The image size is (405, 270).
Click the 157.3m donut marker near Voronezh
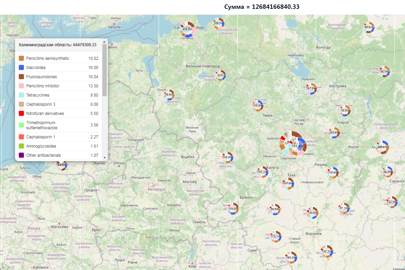tap(327, 252)
